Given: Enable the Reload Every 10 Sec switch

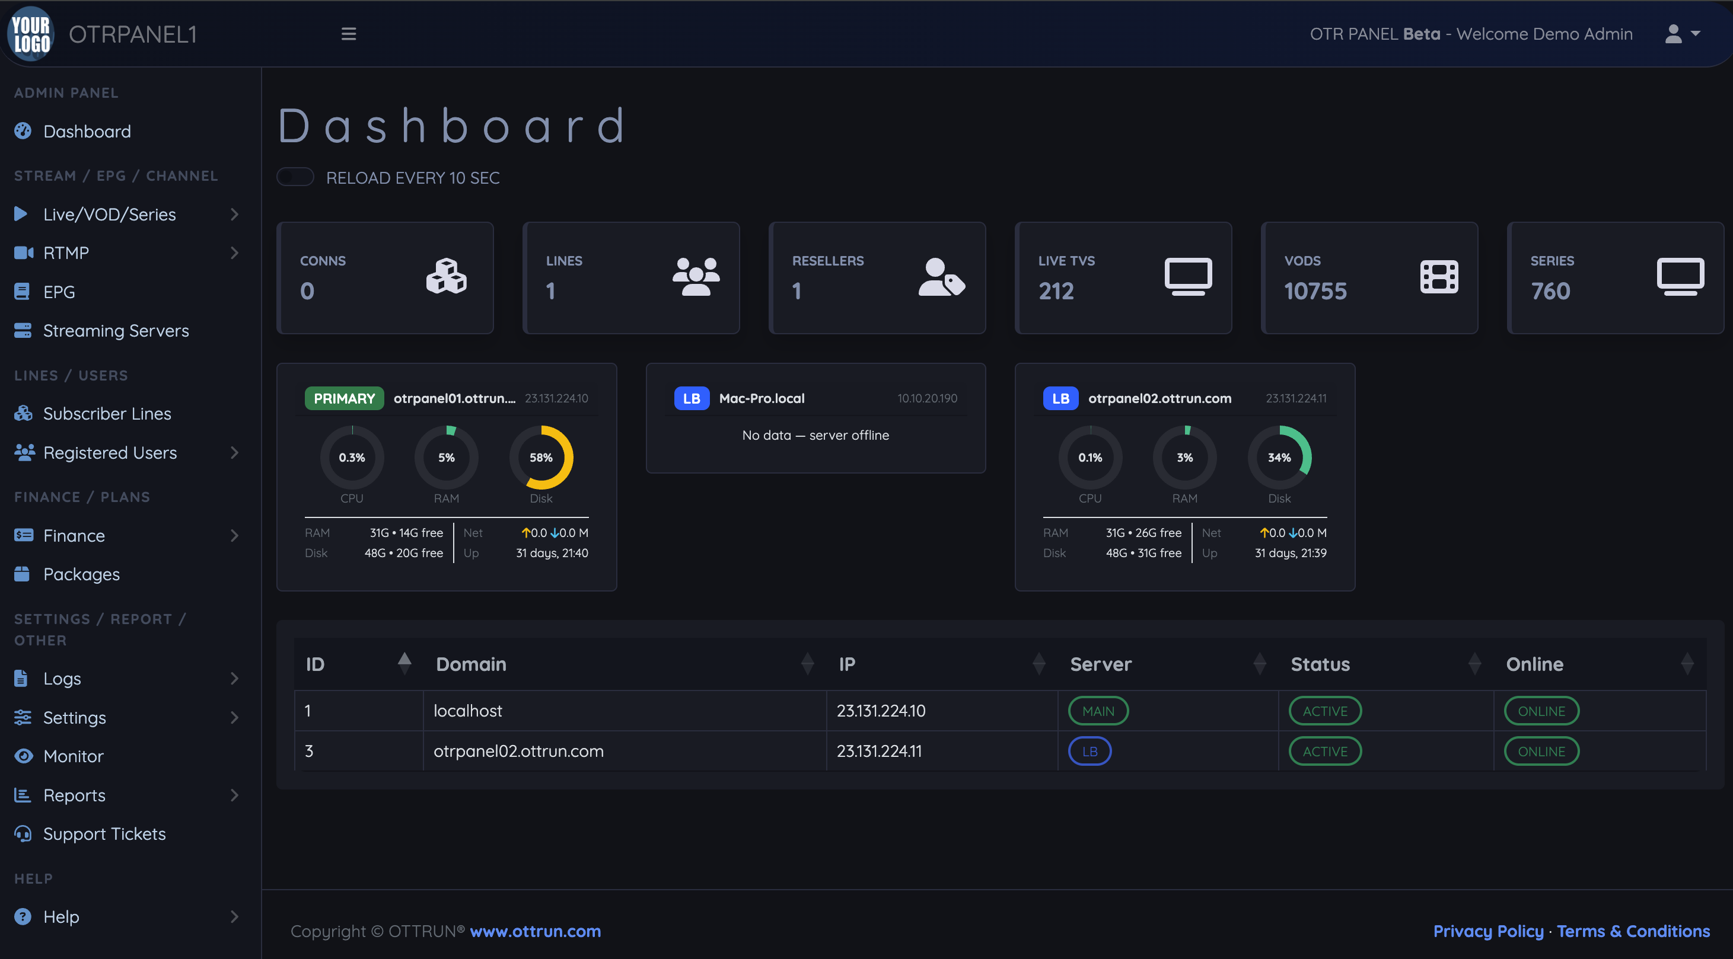Looking at the screenshot, I should 295,177.
